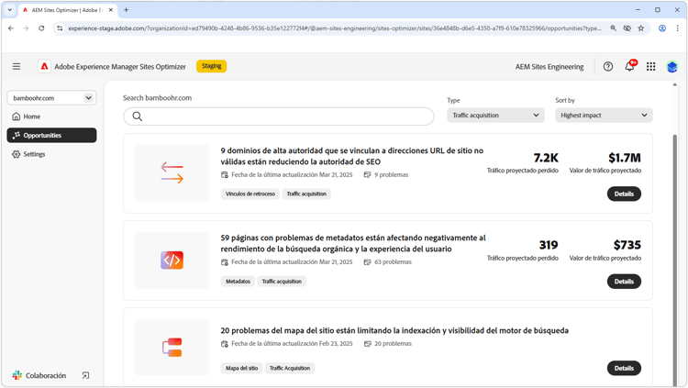Open the app switcher grid icon
Image resolution: width=688 pixels, height=388 pixels.
(650, 66)
